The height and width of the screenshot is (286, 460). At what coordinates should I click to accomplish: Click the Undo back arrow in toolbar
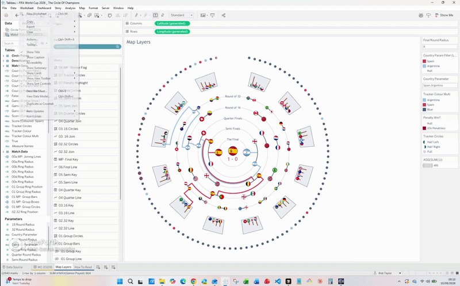point(17,16)
